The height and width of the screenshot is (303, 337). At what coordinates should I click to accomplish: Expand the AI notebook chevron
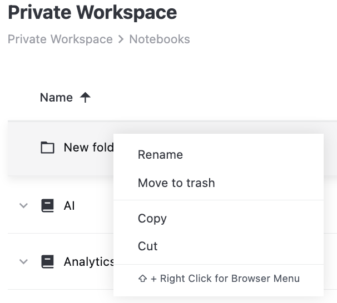click(x=23, y=206)
